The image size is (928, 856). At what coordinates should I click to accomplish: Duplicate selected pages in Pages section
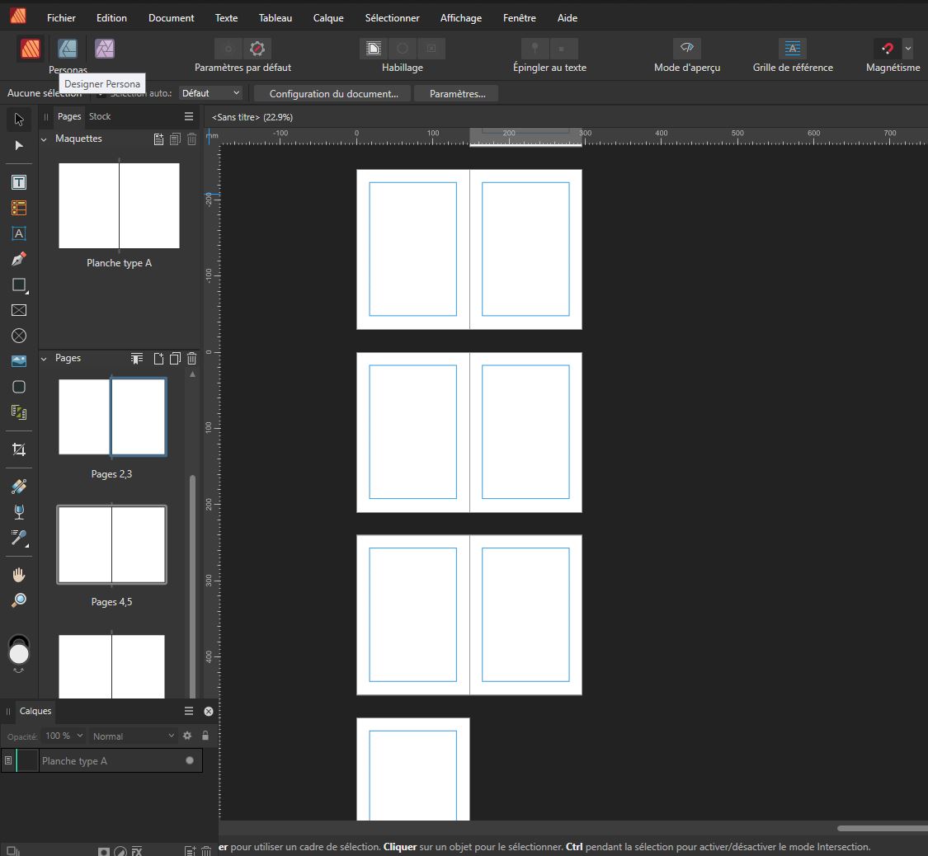[x=175, y=359]
